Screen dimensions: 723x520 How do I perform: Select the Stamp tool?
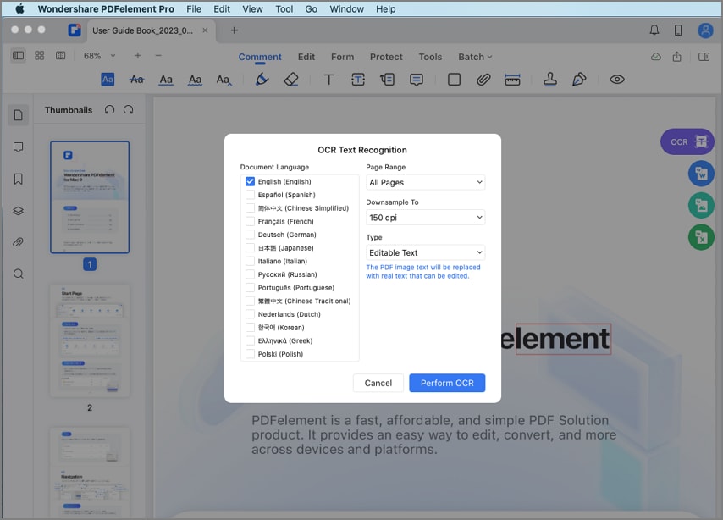coord(550,80)
